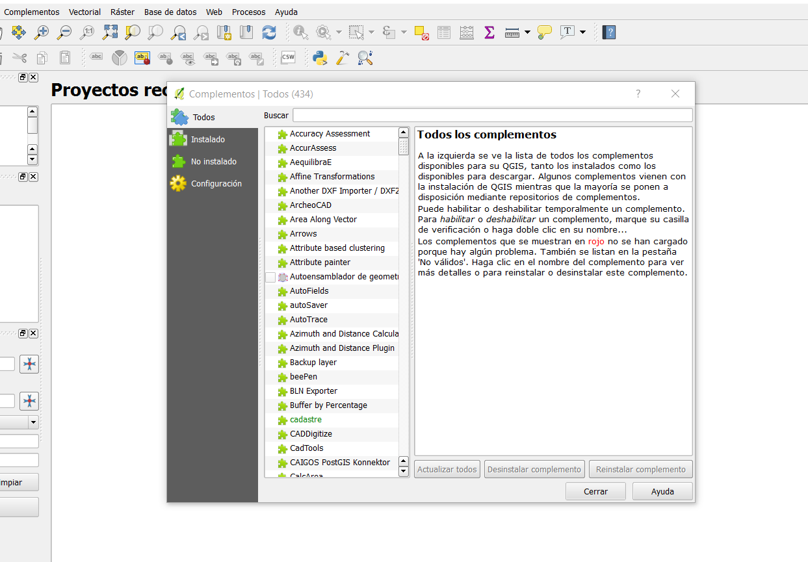Open the Configuración tab
The height and width of the screenshot is (562, 808).
213,183
